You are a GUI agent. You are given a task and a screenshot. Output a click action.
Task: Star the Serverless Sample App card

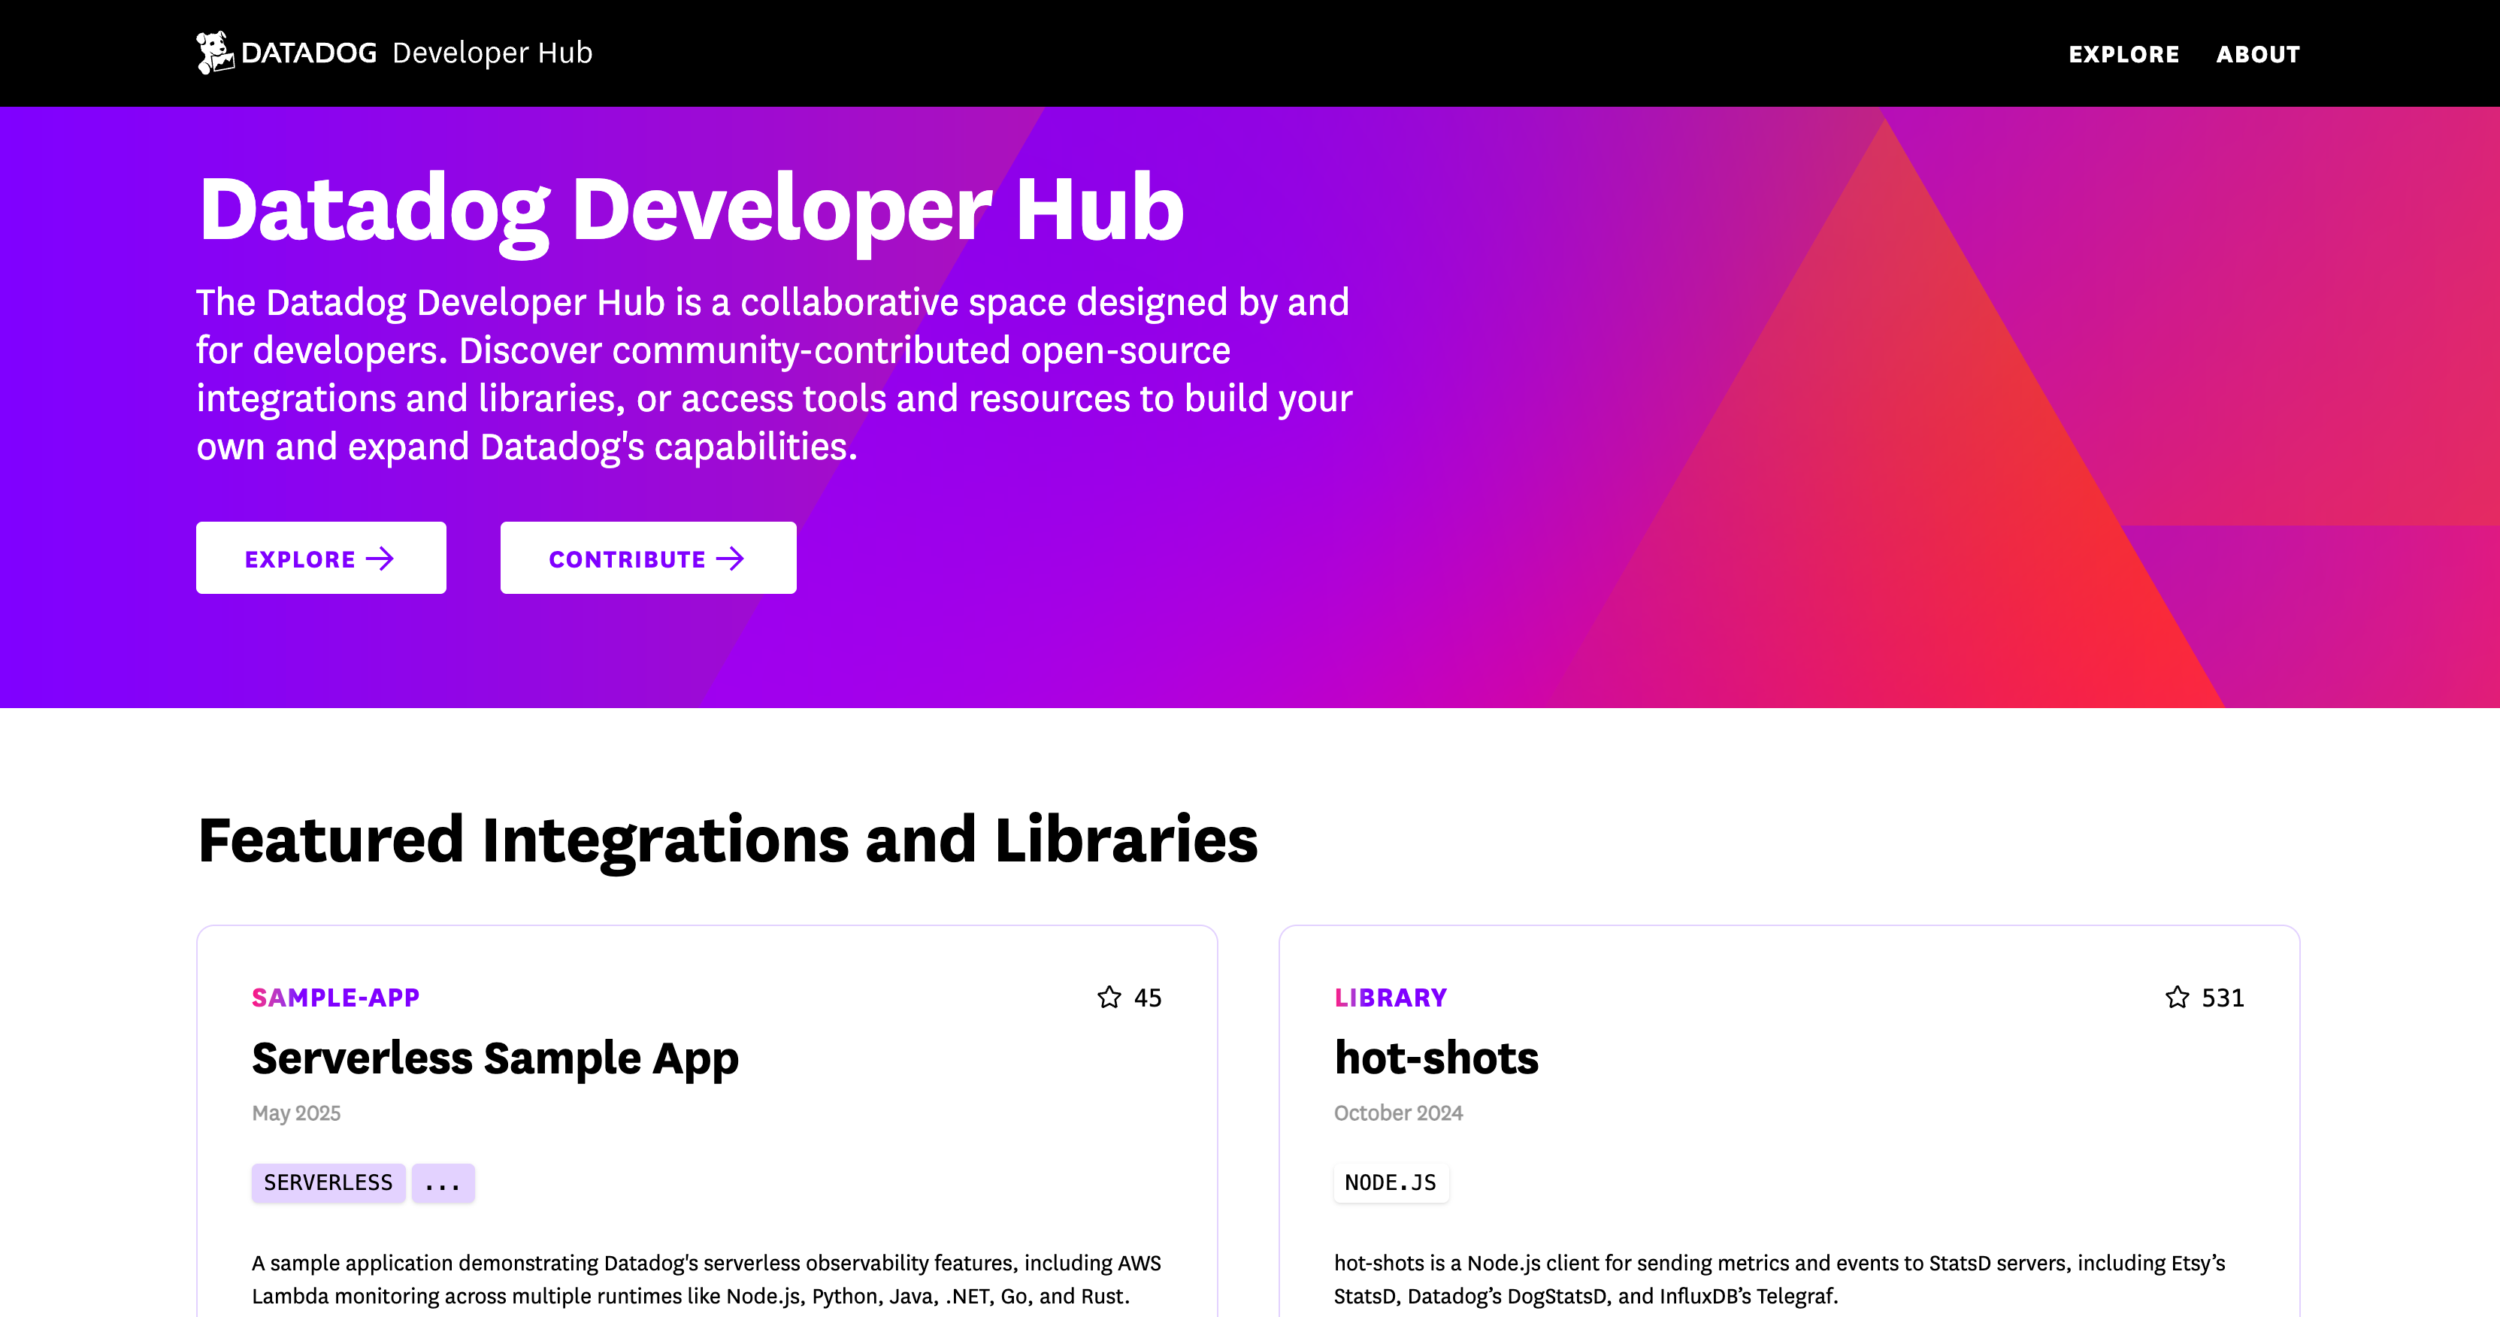click(x=1109, y=998)
